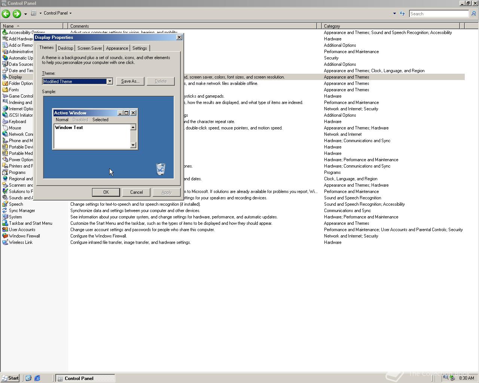
Task: Click the System icon
Action: point(5,217)
